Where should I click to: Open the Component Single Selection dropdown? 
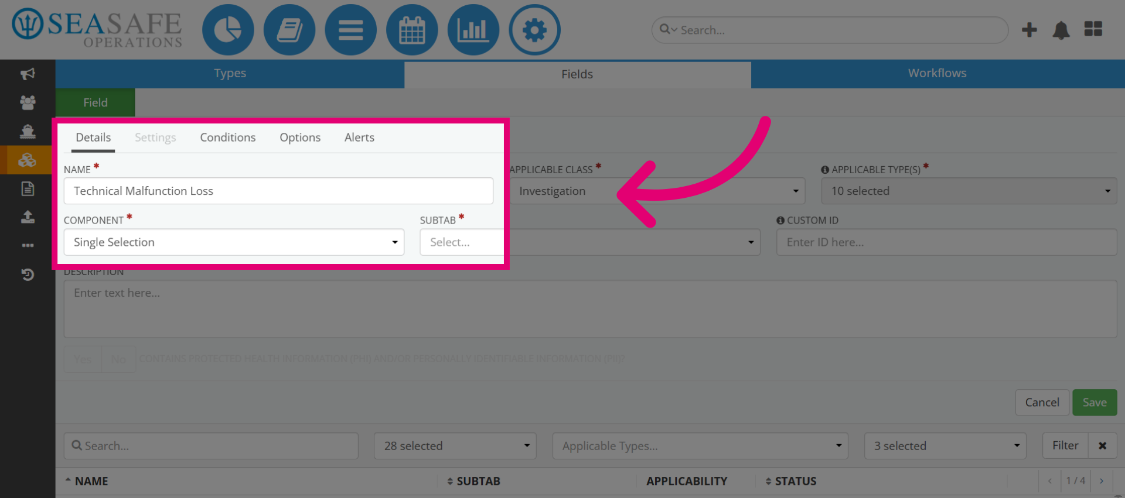pos(234,242)
